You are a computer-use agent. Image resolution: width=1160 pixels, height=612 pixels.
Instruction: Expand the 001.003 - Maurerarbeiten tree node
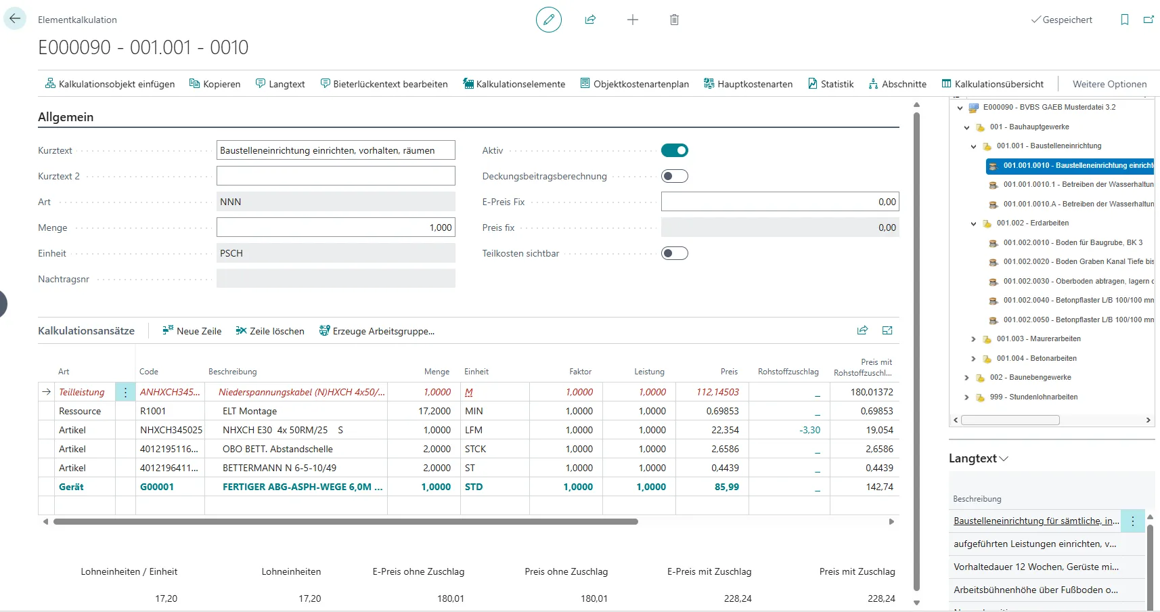click(973, 339)
